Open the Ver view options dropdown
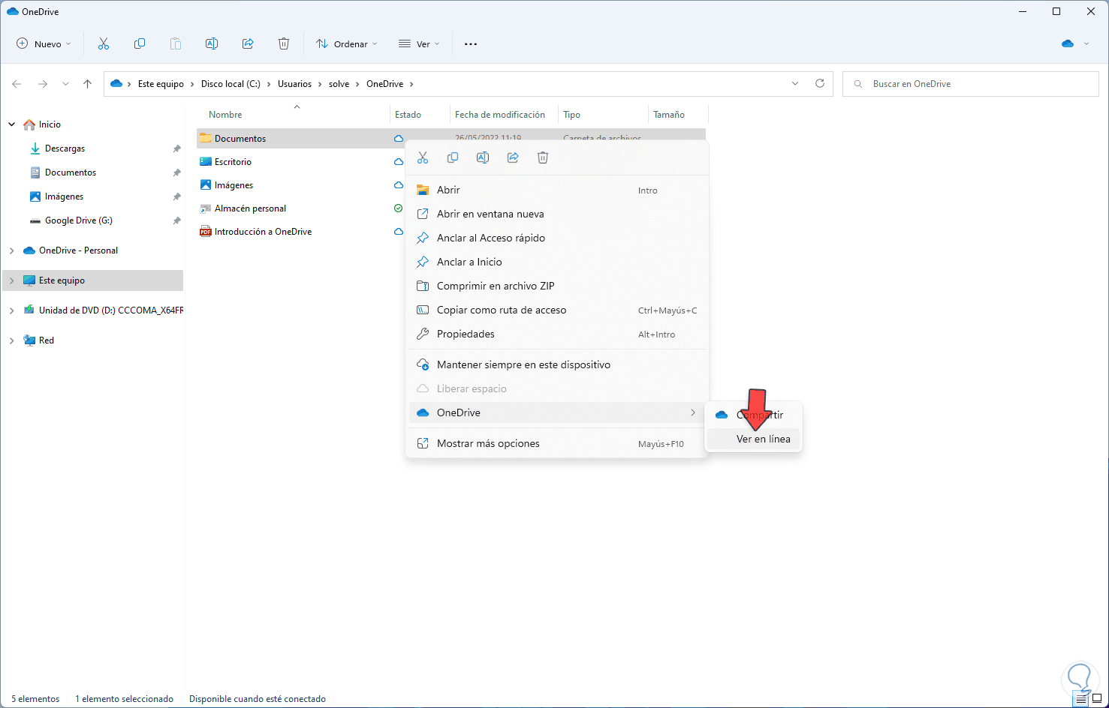 point(419,43)
